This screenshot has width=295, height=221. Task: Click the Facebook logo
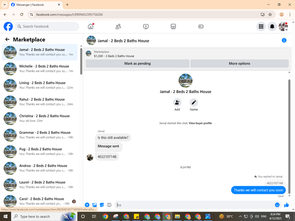pyautogui.click(x=8, y=27)
